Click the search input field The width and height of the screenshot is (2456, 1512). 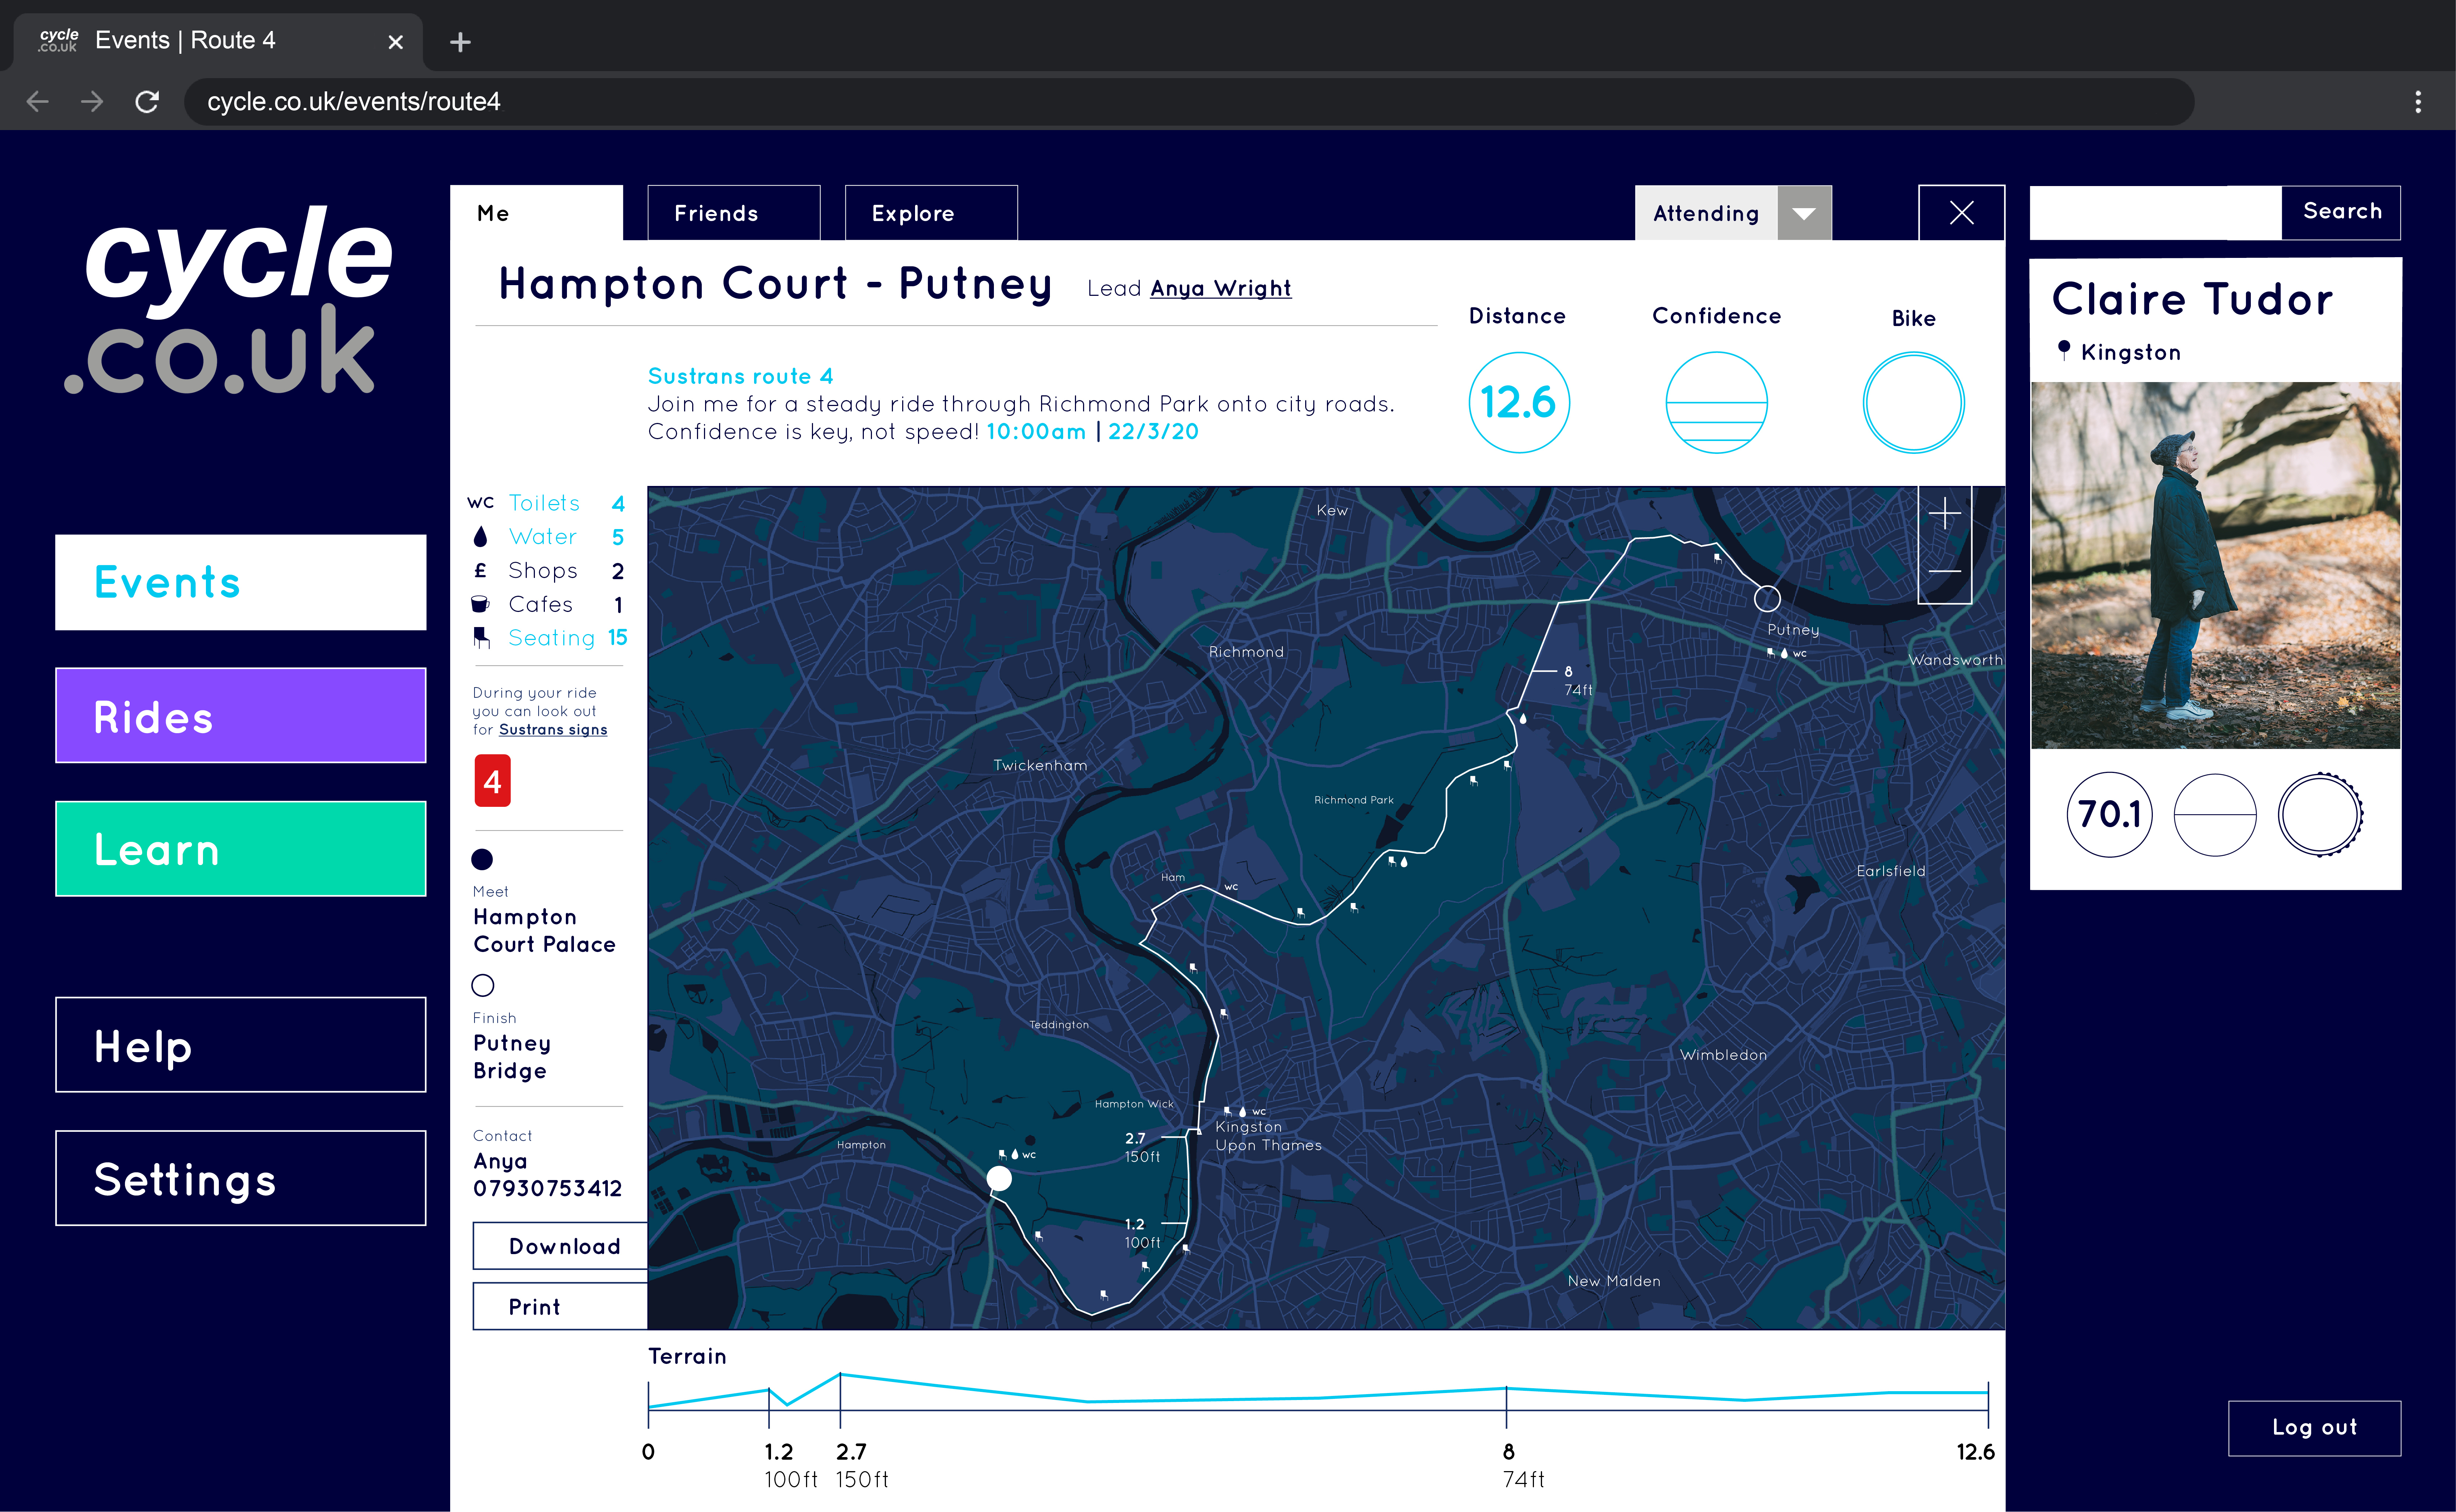tap(2155, 213)
